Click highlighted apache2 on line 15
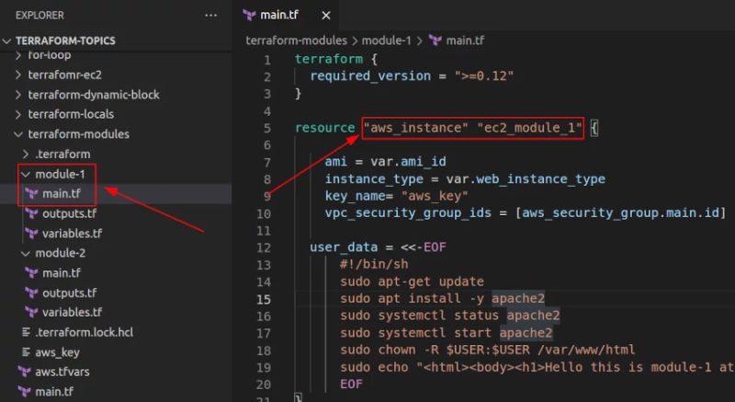Image resolution: width=735 pixels, height=402 pixels. pyautogui.click(x=518, y=298)
